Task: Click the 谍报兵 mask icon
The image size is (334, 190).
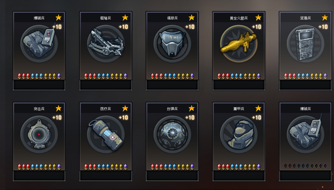Action: coord(172,44)
